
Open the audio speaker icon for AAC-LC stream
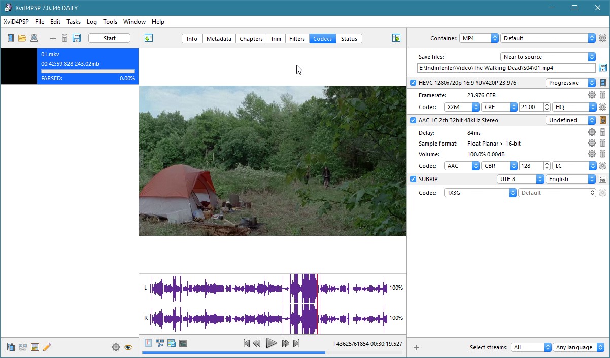click(x=603, y=120)
